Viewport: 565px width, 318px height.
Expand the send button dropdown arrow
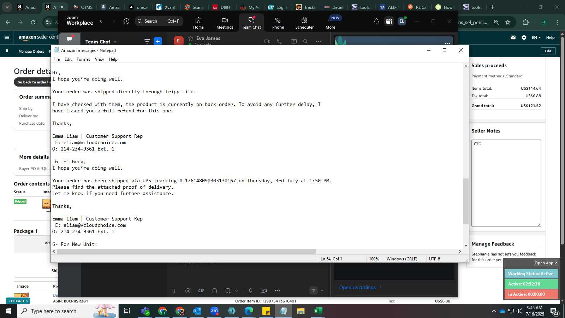coord(322,291)
